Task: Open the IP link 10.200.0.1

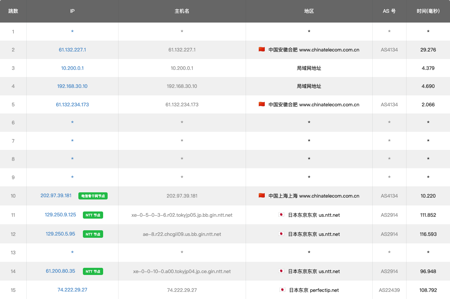Action: [72, 68]
